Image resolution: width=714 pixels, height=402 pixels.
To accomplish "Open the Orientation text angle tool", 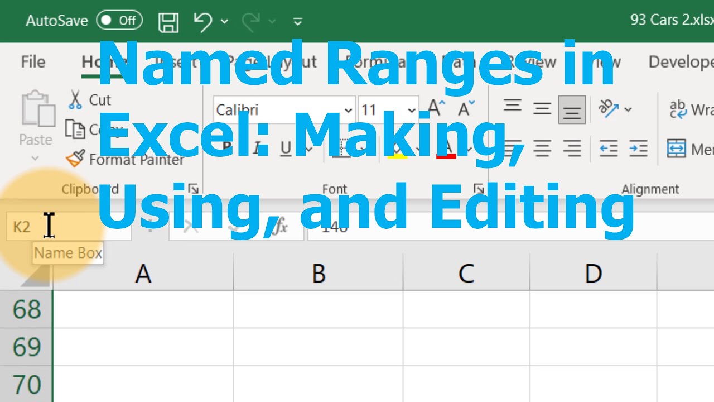I will point(607,108).
